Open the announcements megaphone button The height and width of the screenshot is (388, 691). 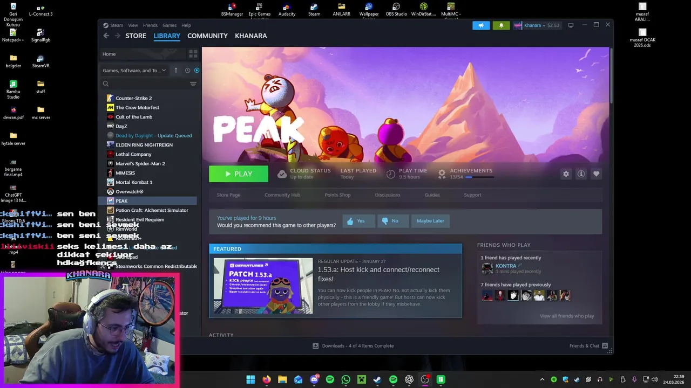tap(481, 25)
